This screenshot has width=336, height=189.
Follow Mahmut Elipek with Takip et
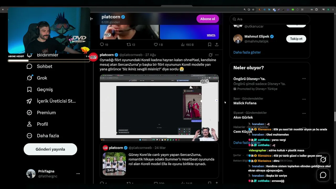[x=296, y=39]
